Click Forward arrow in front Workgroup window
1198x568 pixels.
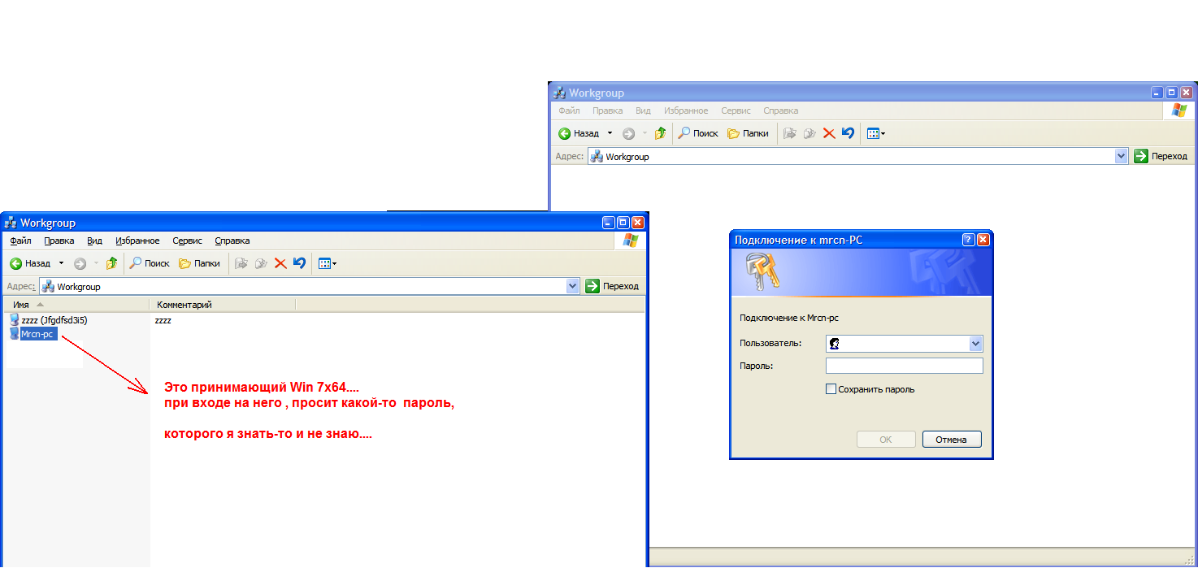80,263
